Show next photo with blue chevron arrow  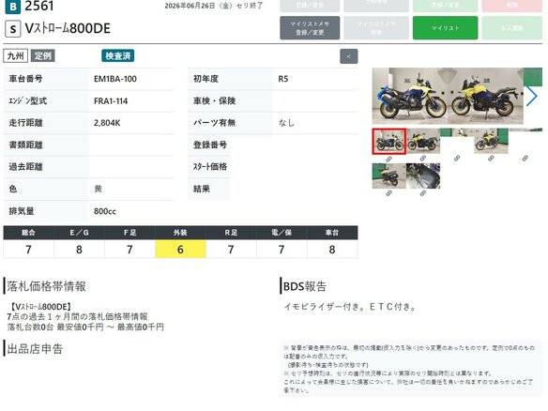pyautogui.click(x=531, y=96)
